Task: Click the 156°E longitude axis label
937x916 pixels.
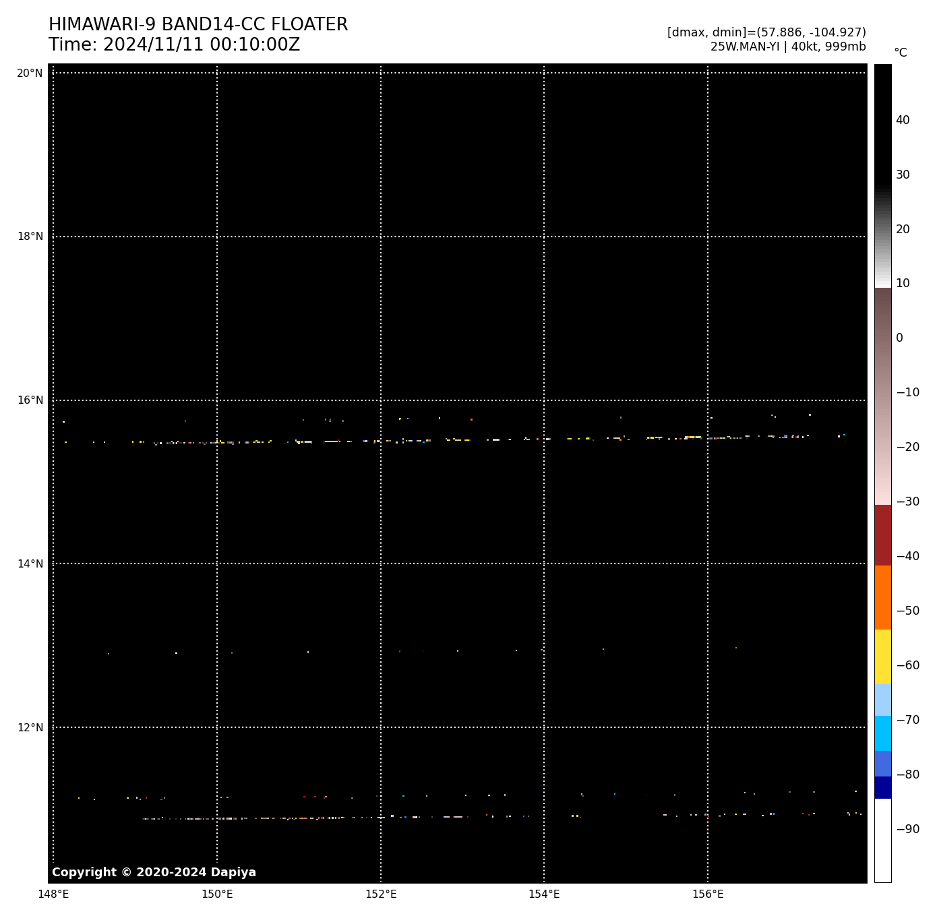Action: [x=708, y=894]
